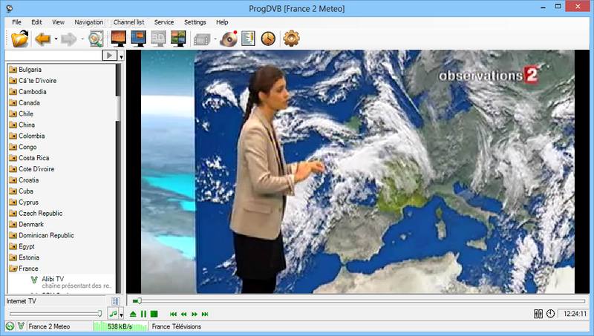The height and width of the screenshot is (336, 594).
Task: Open the Edit menu
Action: pos(36,22)
